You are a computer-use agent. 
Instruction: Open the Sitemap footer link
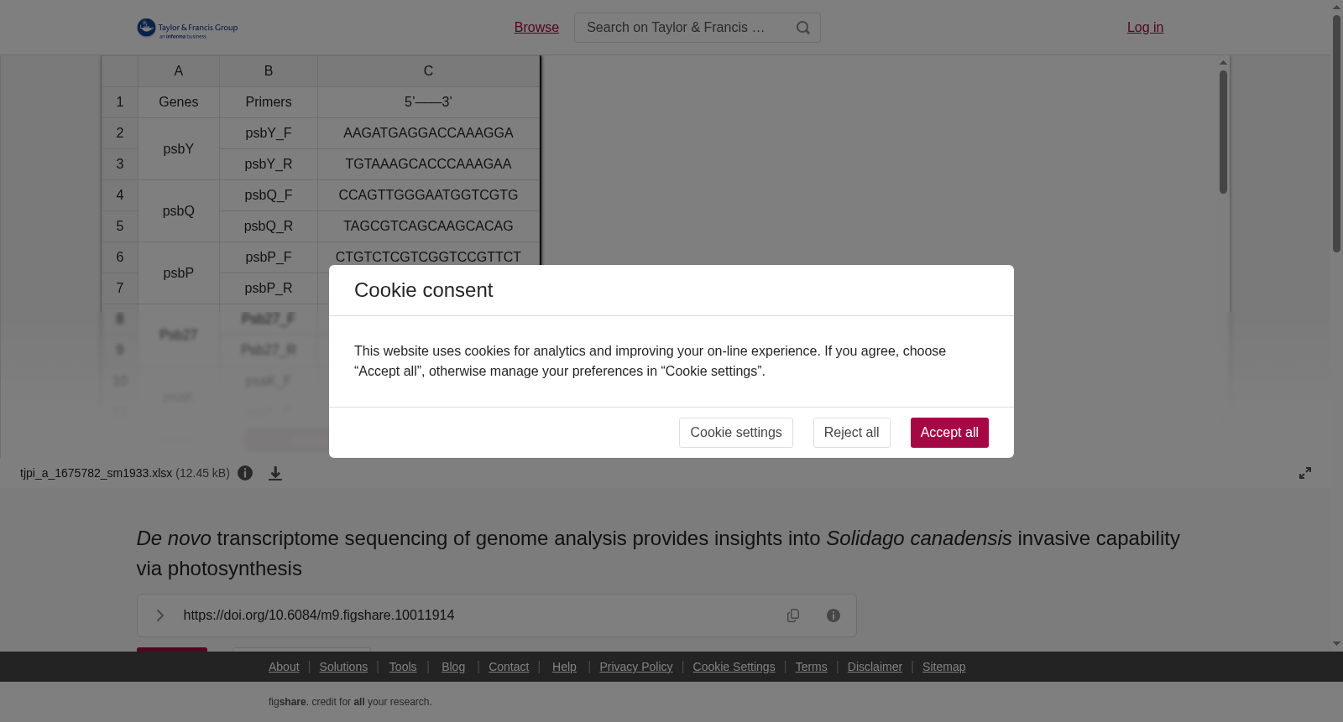(x=943, y=667)
